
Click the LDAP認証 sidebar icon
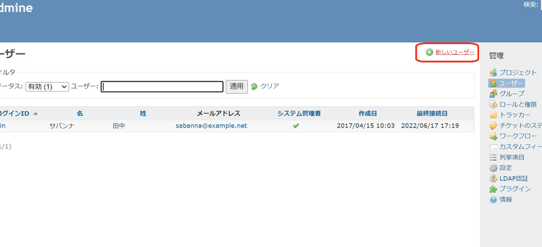click(493, 178)
